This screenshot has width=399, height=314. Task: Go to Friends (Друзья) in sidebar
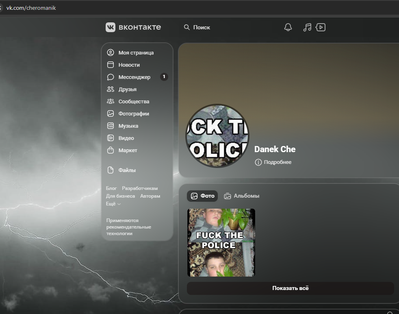pyautogui.click(x=127, y=89)
